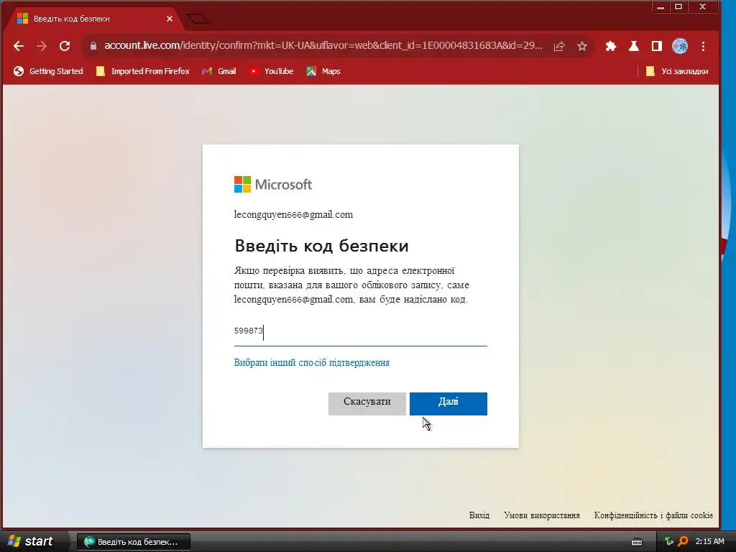Image resolution: width=736 pixels, height=552 pixels.
Task: Open the Getting Started bookmark
Action: 48,71
